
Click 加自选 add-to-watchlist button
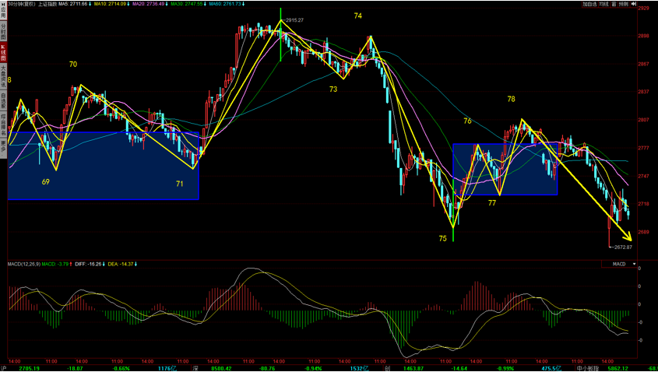[x=589, y=4]
